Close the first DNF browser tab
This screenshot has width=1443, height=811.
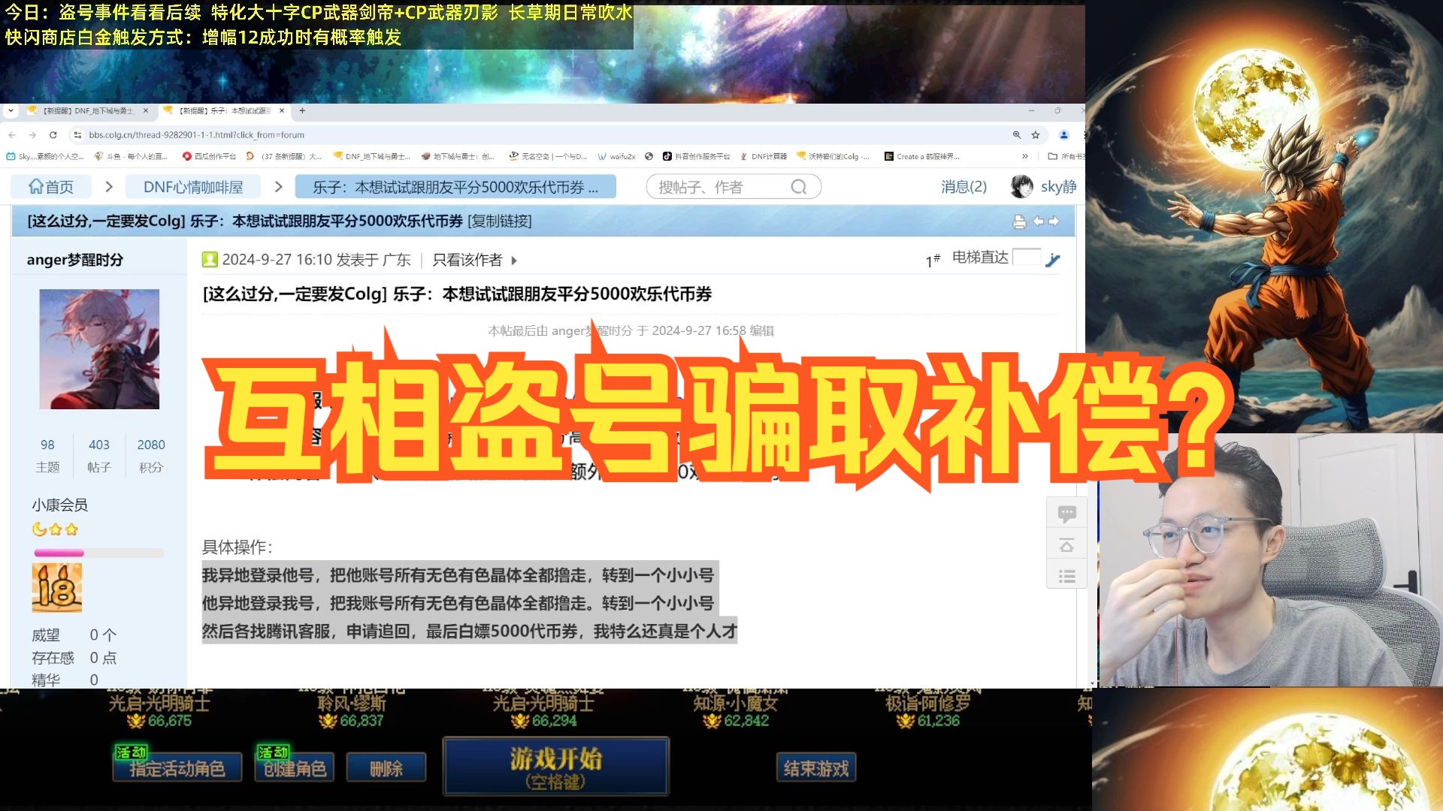point(146,110)
